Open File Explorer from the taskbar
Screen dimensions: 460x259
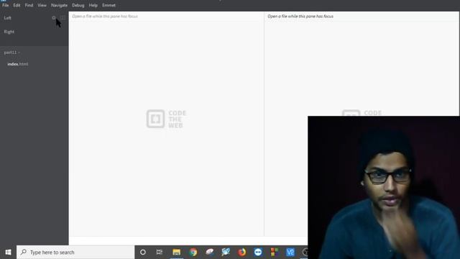[x=176, y=253]
